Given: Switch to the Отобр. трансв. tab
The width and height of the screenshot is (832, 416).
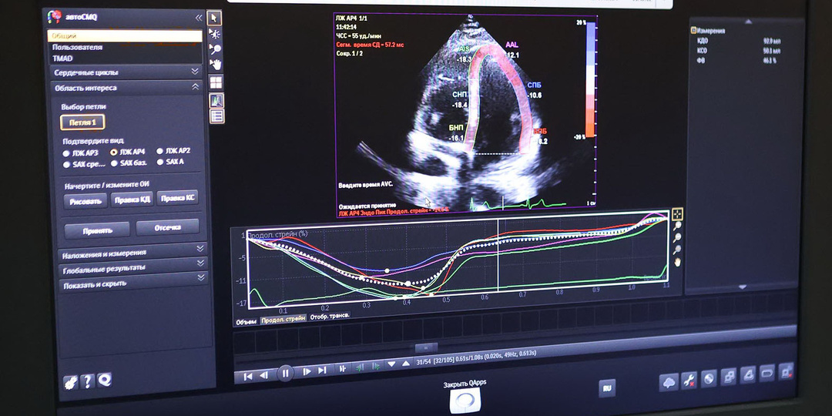Looking at the screenshot, I should click(330, 317).
